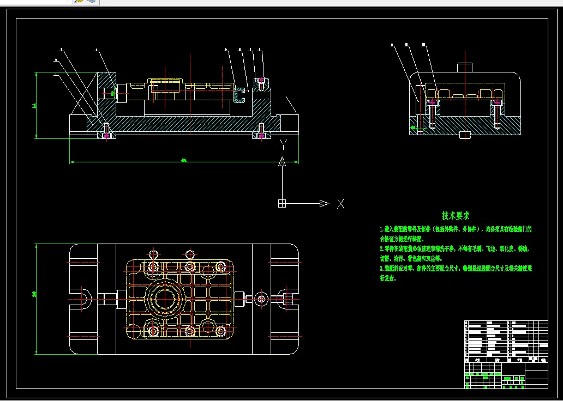Select the U-shaped slot in the plan view base
This screenshot has height=401, width=563.
tap(81, 299)
